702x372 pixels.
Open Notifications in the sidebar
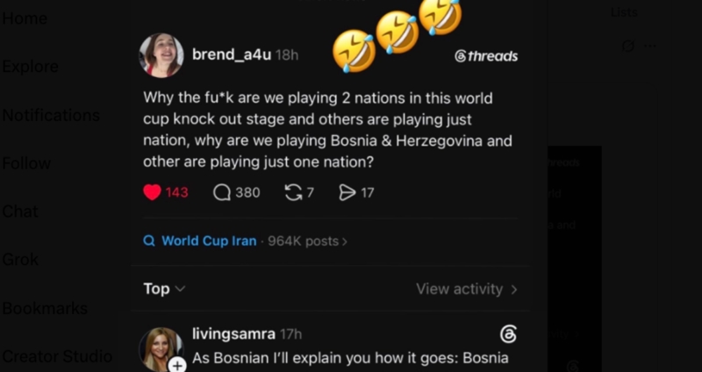51,115
